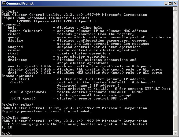Click the first 'D:\>wlbs' command line

coord(10,12)
